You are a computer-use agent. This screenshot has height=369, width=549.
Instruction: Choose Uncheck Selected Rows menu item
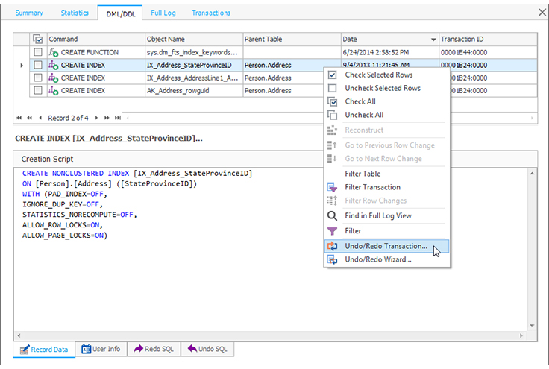(x=386, y=88)
